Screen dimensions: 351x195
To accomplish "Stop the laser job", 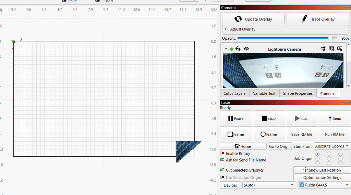I will tap(269, 118).
